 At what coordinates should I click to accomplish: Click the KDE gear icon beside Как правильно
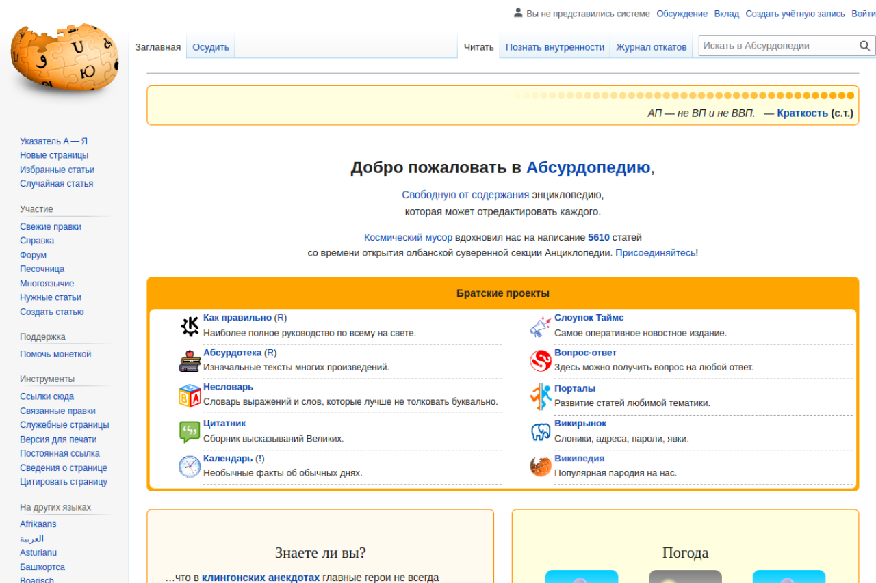[x=190, y=326]
